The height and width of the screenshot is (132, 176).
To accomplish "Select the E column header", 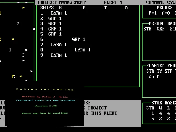I will coord(84,8).
